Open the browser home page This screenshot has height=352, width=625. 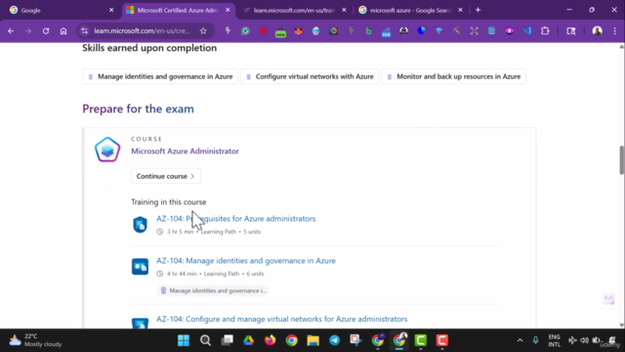(63, 31)
